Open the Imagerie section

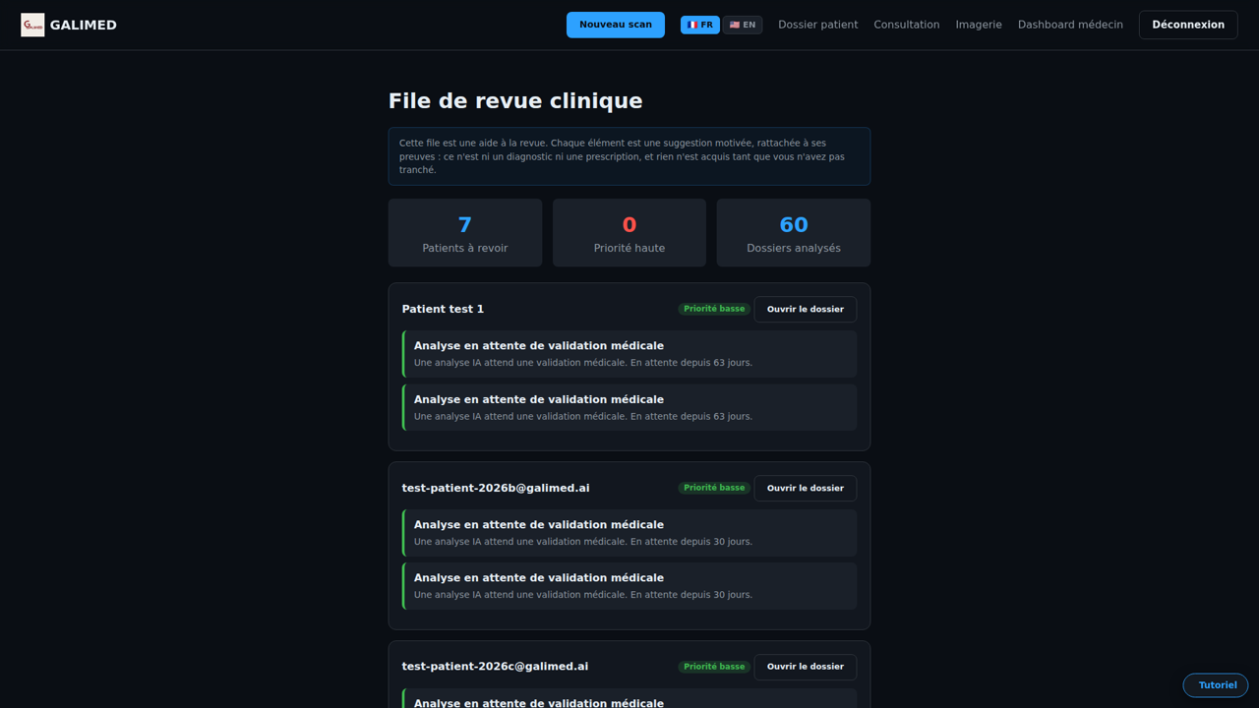pyautogui.click(x=979, y=25)
